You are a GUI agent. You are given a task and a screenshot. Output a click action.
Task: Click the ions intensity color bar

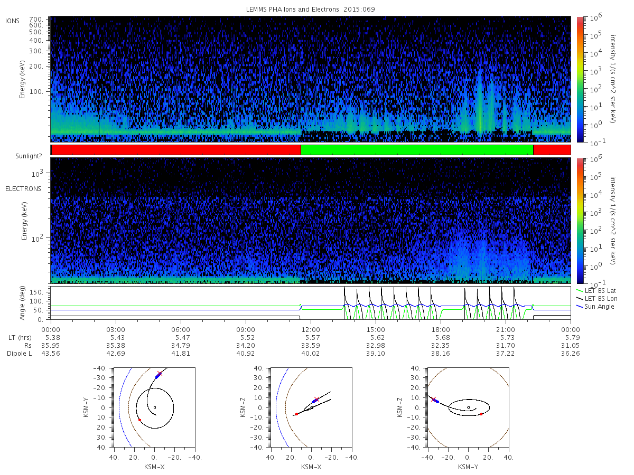click(580, 79)
